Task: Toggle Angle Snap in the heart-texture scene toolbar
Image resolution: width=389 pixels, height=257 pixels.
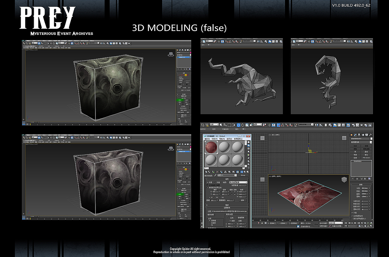Action: coord(283,125)
